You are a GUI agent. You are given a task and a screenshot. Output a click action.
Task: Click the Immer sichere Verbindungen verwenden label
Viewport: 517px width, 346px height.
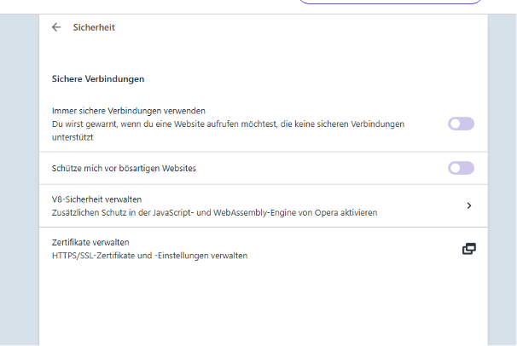click(x=129, y=111)
